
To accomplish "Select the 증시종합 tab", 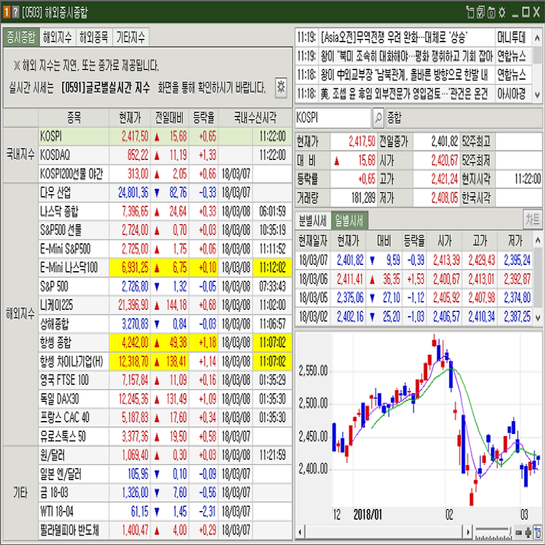I will click(22, 37).
